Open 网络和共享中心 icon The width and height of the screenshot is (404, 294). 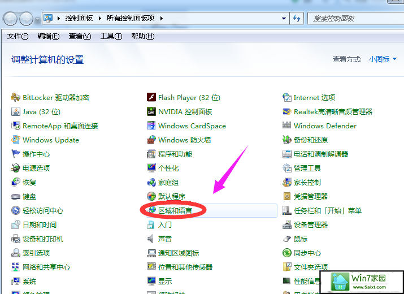coord(15,267)
